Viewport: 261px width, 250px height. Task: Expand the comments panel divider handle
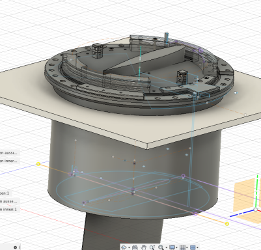[x=20, y=247]
